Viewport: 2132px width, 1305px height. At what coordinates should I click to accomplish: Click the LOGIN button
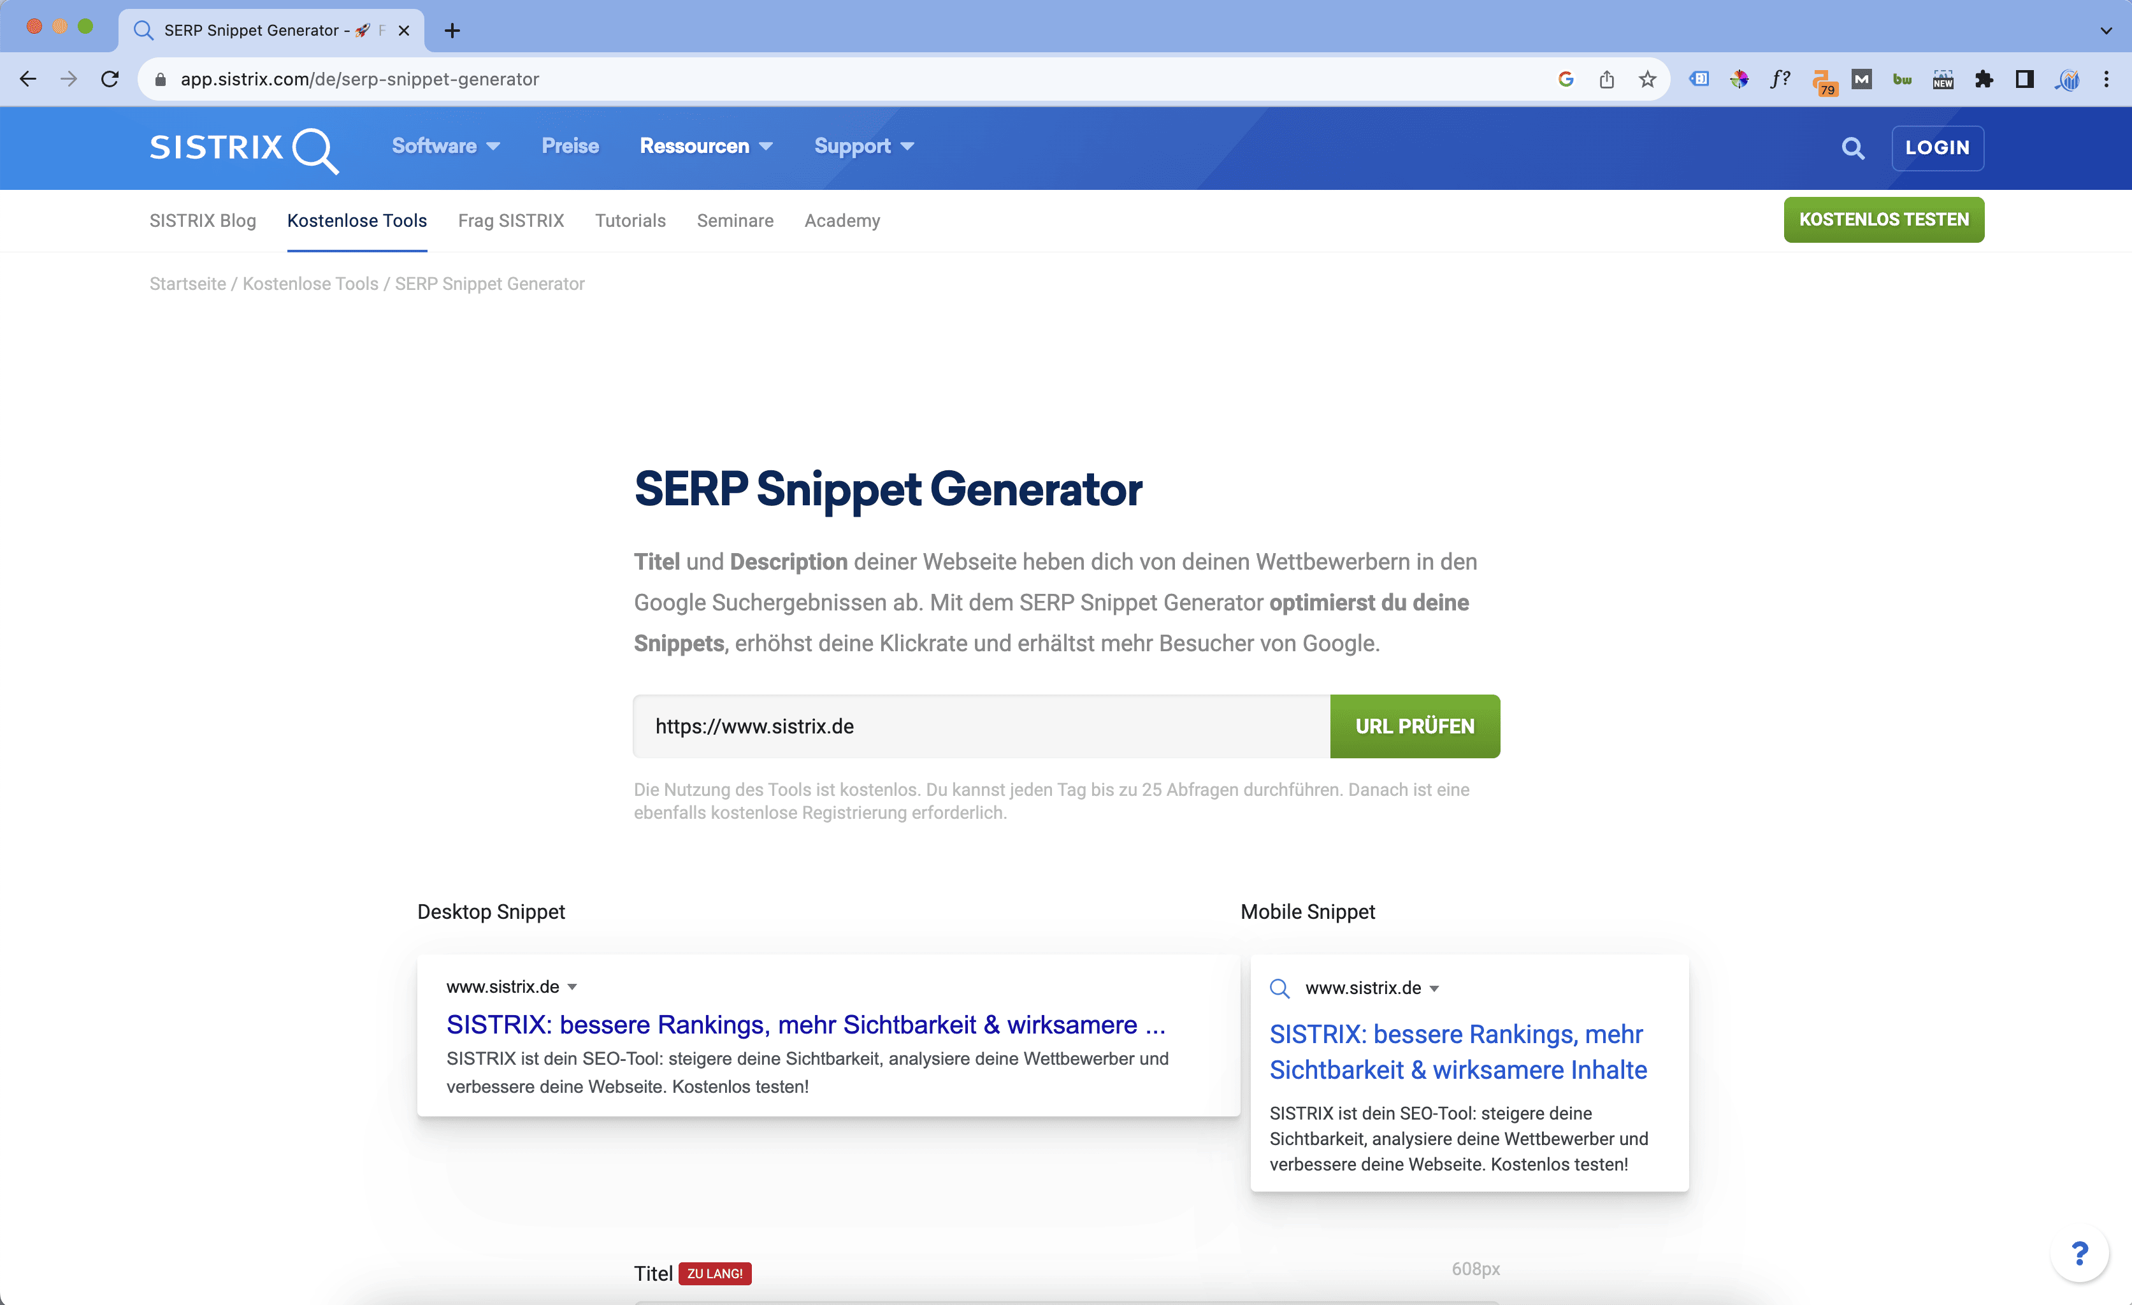click(x=1936, y=148)
